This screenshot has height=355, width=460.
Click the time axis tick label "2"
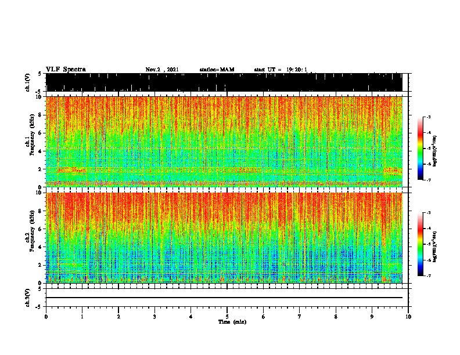coord(118,317)
